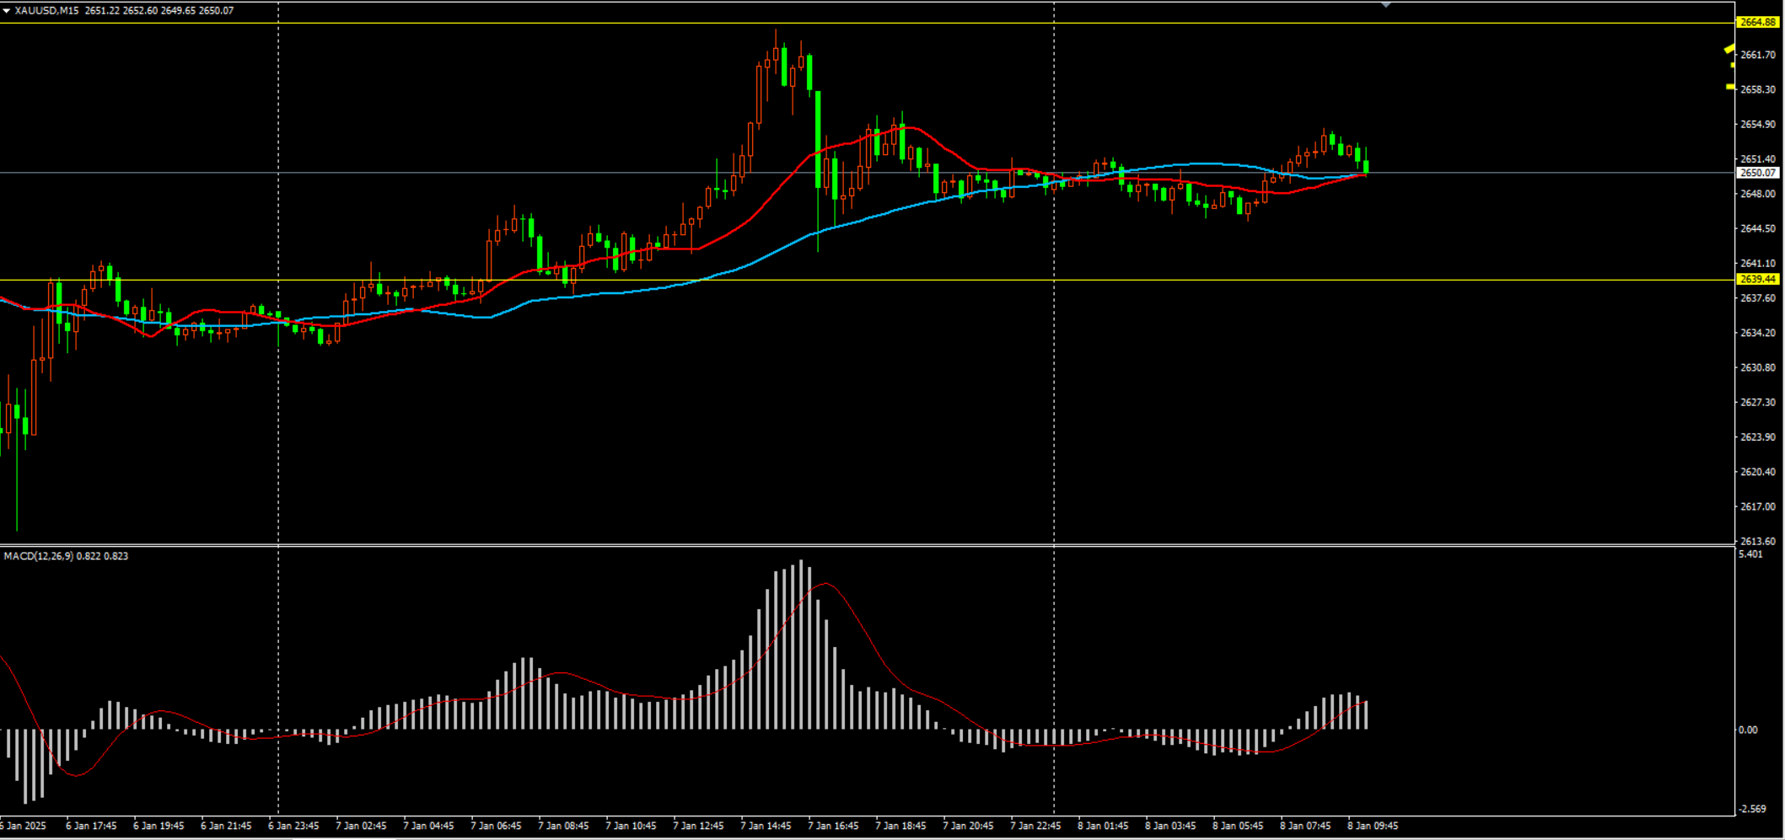The height and width of the screenshot is (840, 1785).
Task: Click the 2620.40 price scale value
Action: pos(1758,472)
